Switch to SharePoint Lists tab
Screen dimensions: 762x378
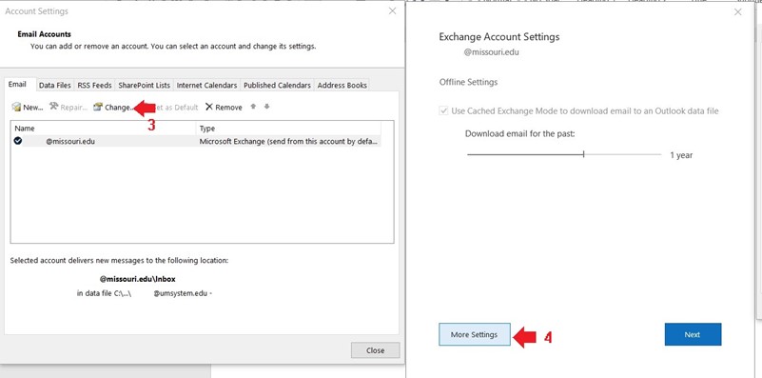145,85
